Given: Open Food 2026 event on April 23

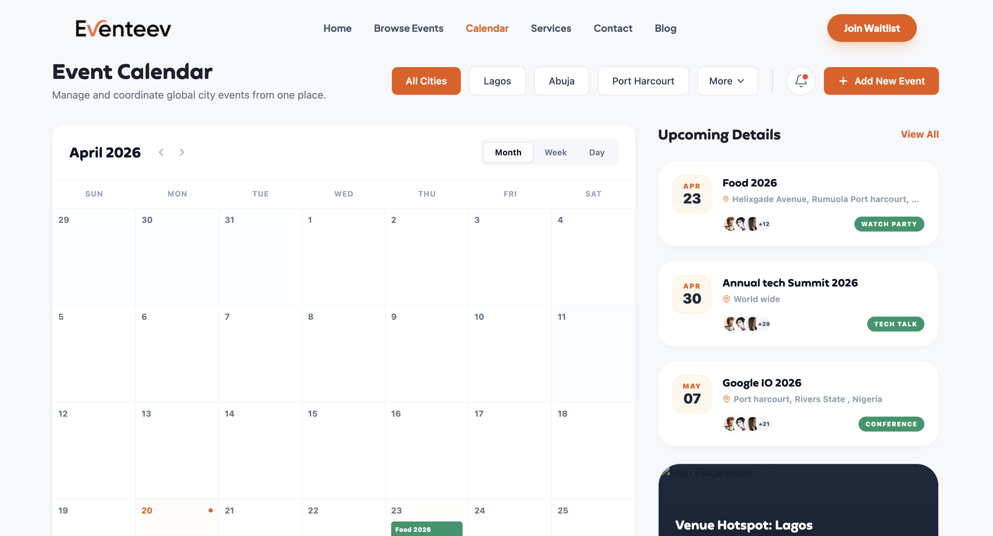Looking at the screenshot, I should click(x=427, y=529).
